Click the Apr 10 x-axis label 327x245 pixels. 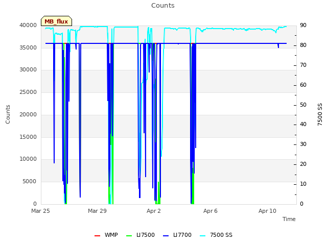(x=267, y=211)
